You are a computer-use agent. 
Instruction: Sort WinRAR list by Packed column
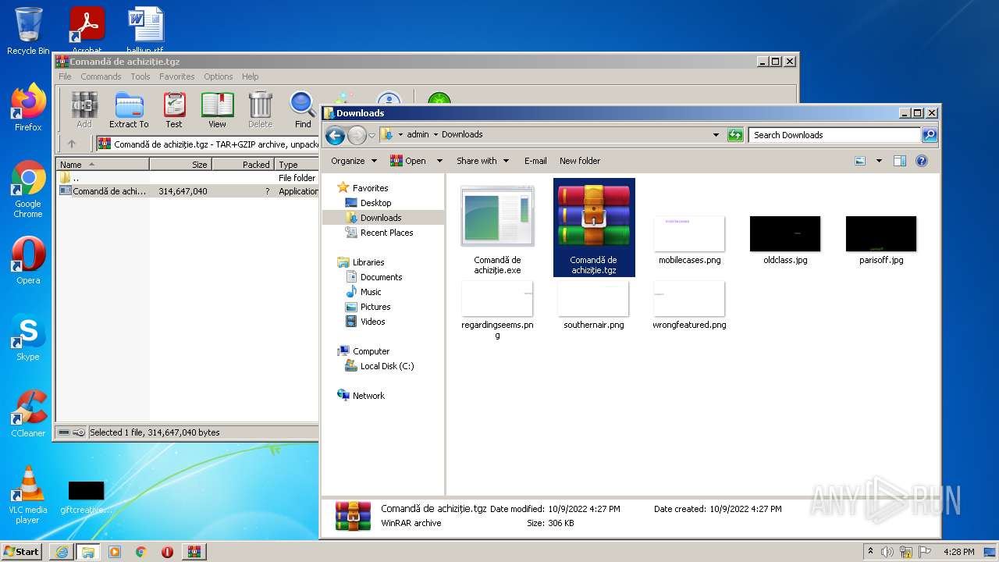tap(244, 165)
